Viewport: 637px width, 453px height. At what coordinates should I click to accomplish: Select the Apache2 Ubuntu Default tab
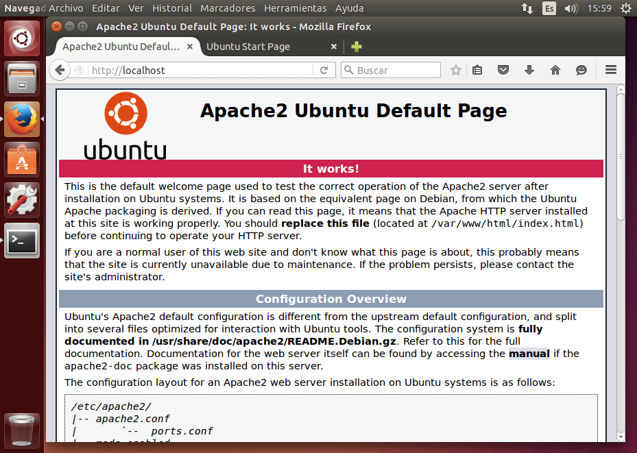121,47
